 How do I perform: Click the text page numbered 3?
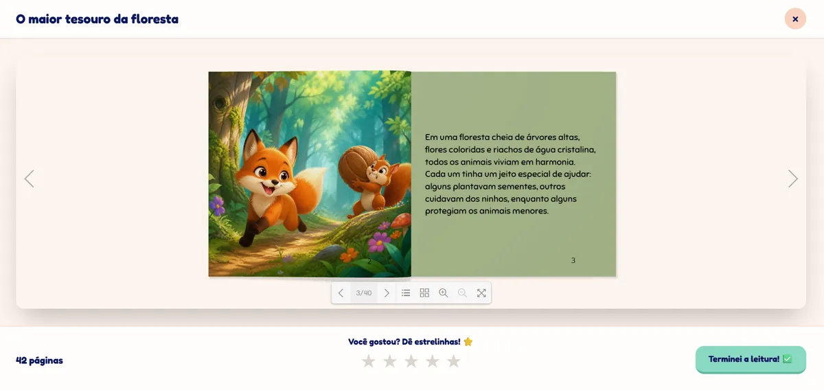pyautogui.click(x=514, y=174)
